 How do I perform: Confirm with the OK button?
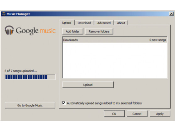coord(114,114)
